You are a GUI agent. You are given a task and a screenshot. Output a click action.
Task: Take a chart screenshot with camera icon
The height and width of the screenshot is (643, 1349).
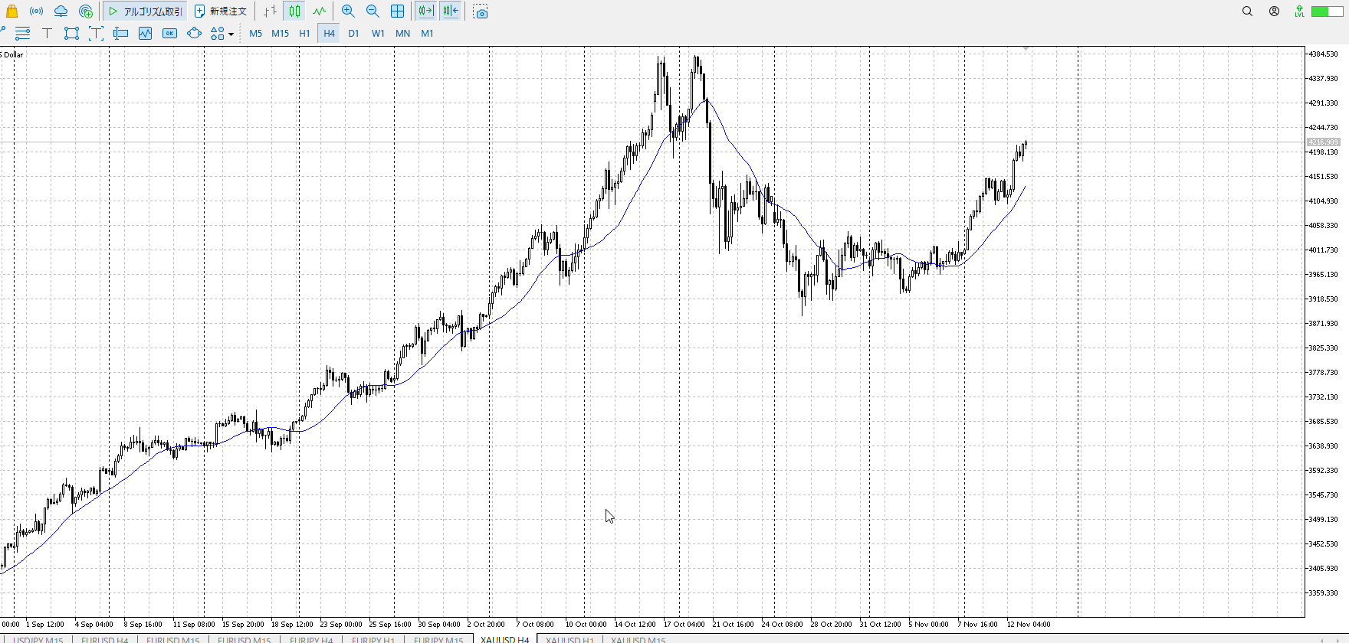coord(481,11)
